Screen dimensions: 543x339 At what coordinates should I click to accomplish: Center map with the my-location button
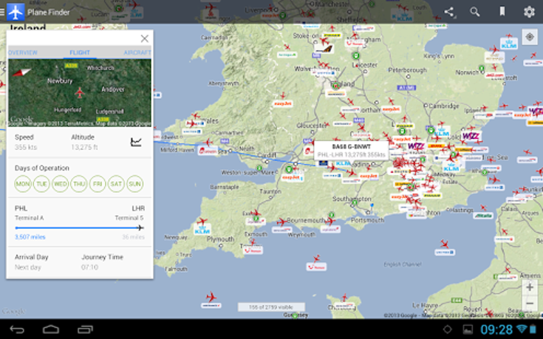530,37
